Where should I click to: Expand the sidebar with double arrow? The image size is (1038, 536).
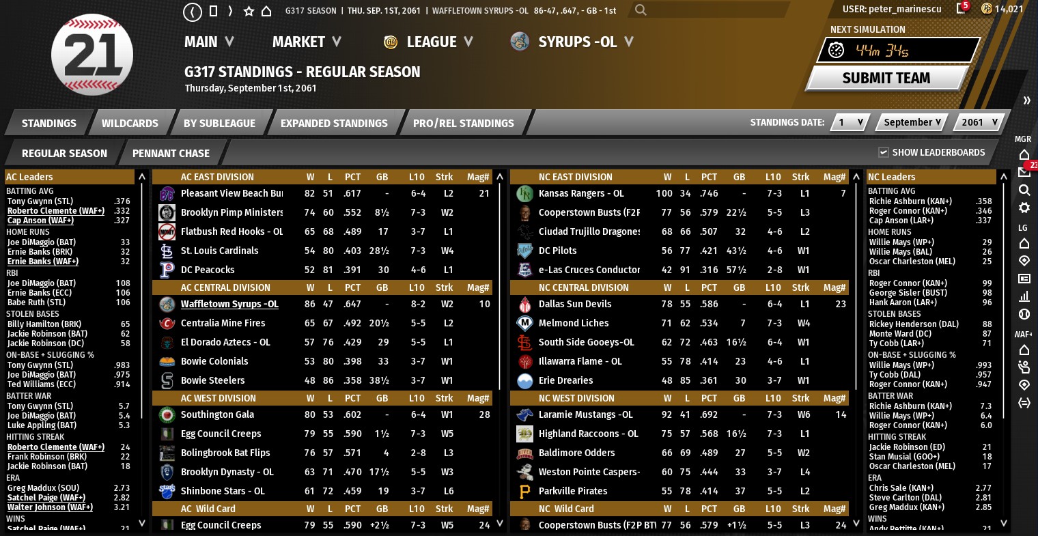tap(1026, 100)
